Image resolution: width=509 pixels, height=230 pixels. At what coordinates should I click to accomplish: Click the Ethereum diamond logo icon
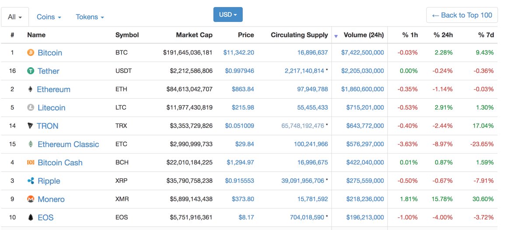30,89
